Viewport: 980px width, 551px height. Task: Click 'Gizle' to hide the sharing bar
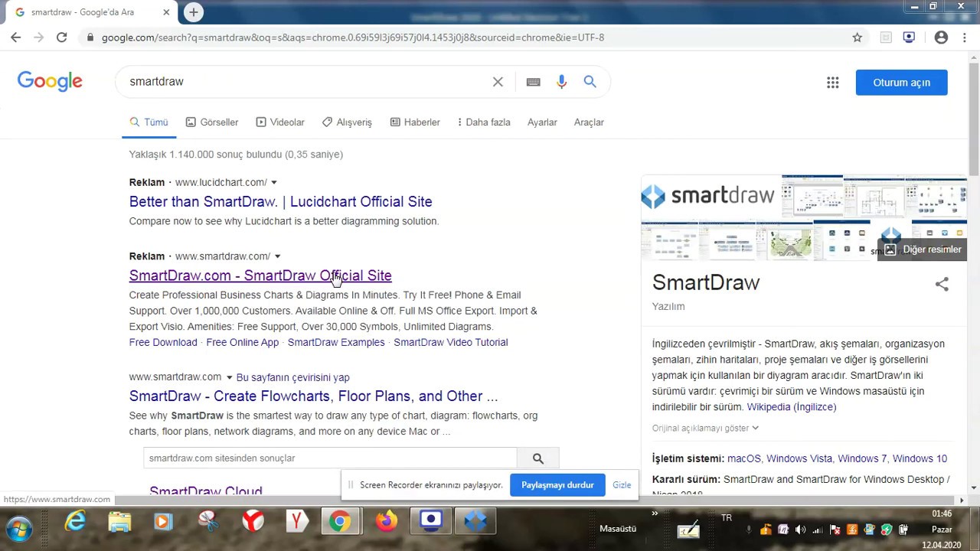click(x=622, y=485)
